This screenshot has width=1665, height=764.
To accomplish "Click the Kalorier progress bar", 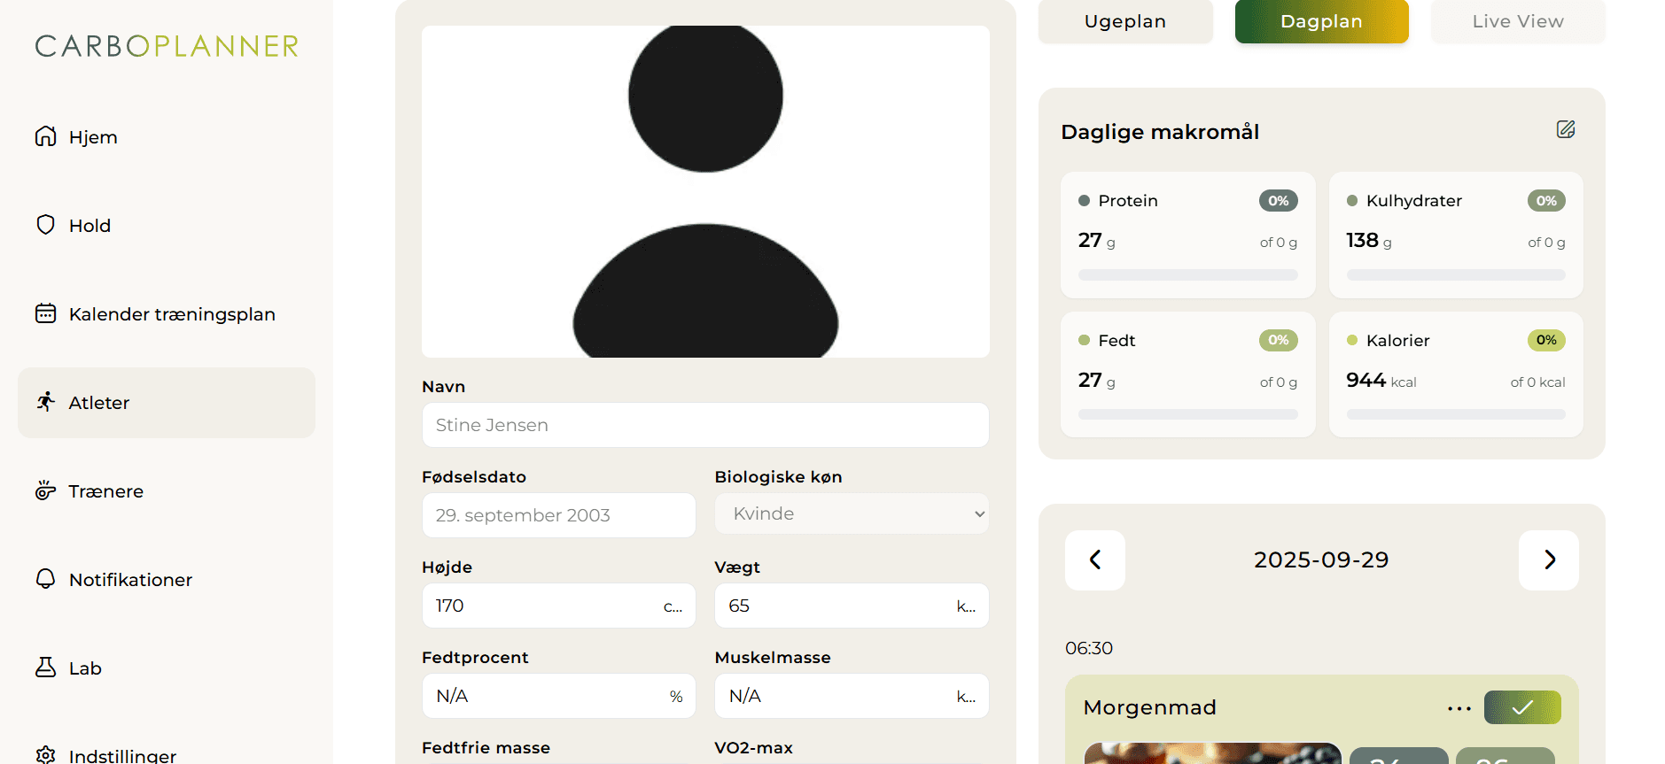I will point(1456,414).
